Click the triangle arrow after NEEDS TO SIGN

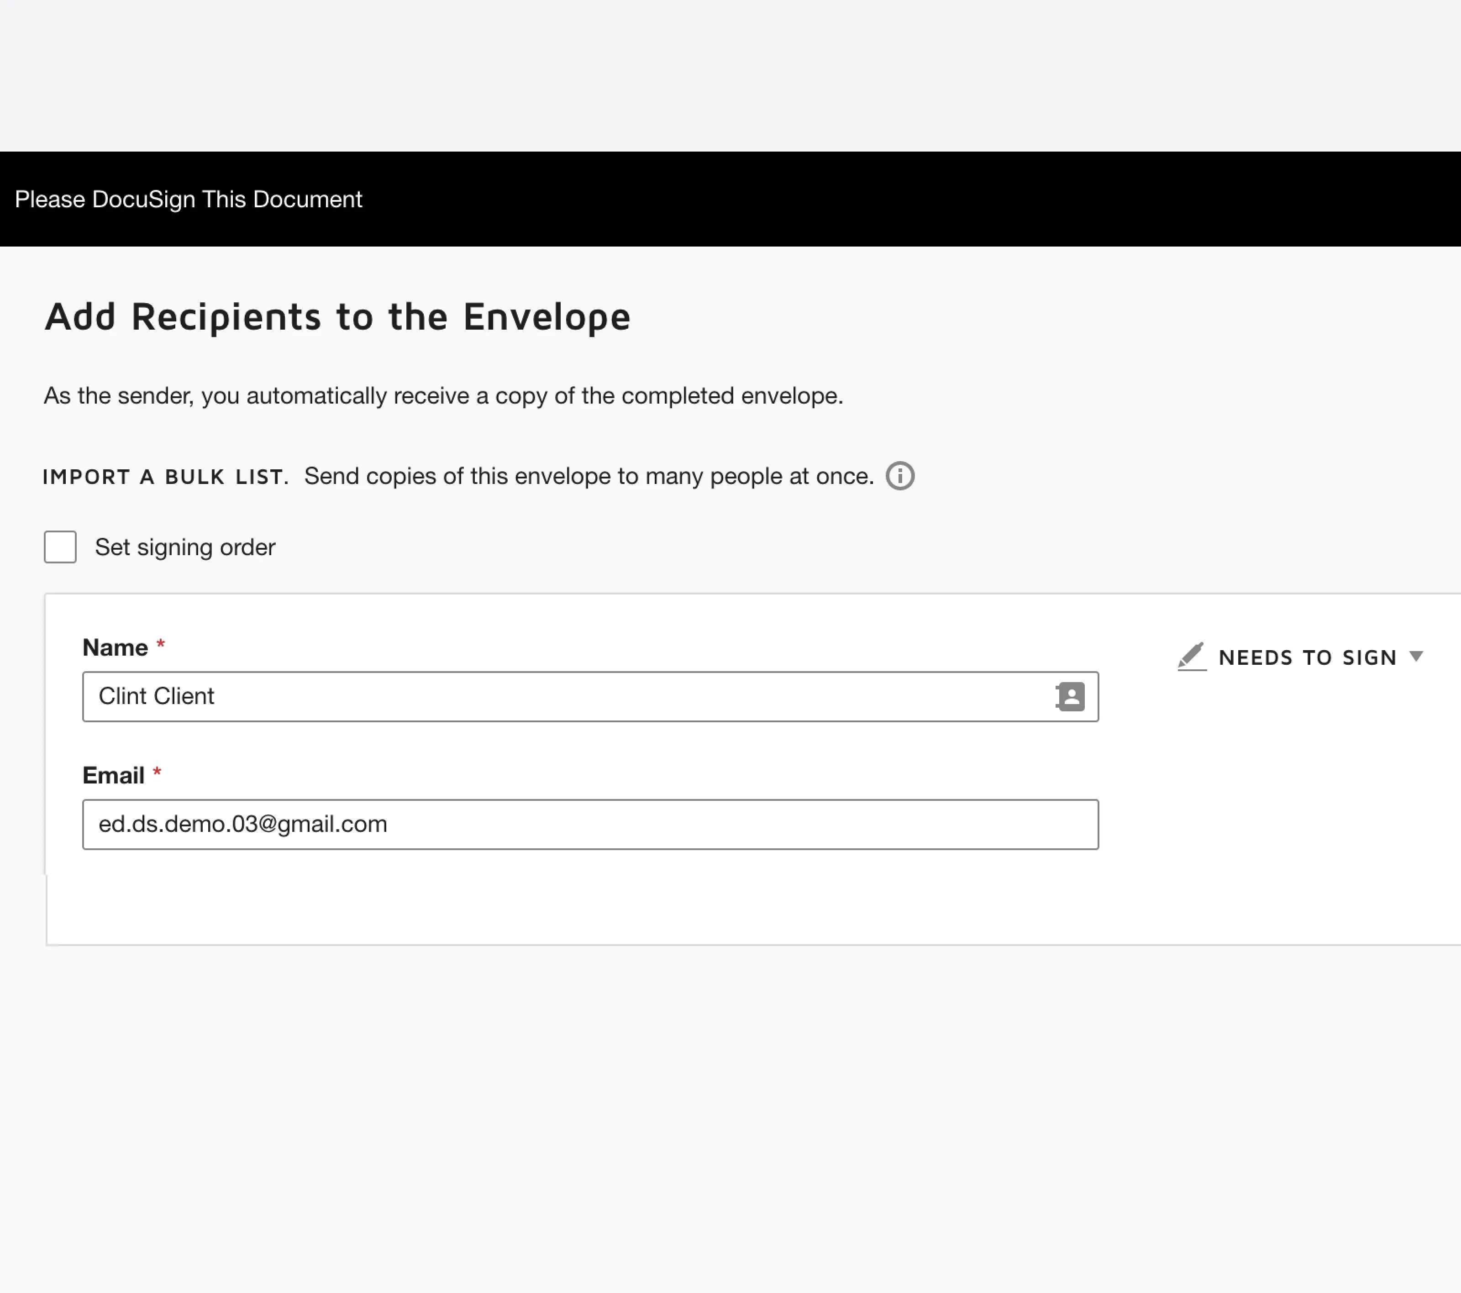point(1415,656)
